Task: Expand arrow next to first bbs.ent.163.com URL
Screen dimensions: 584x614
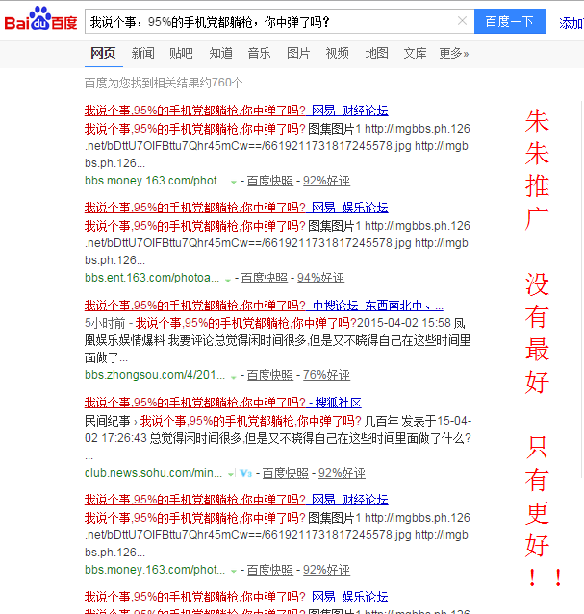Action: [227, 280]
